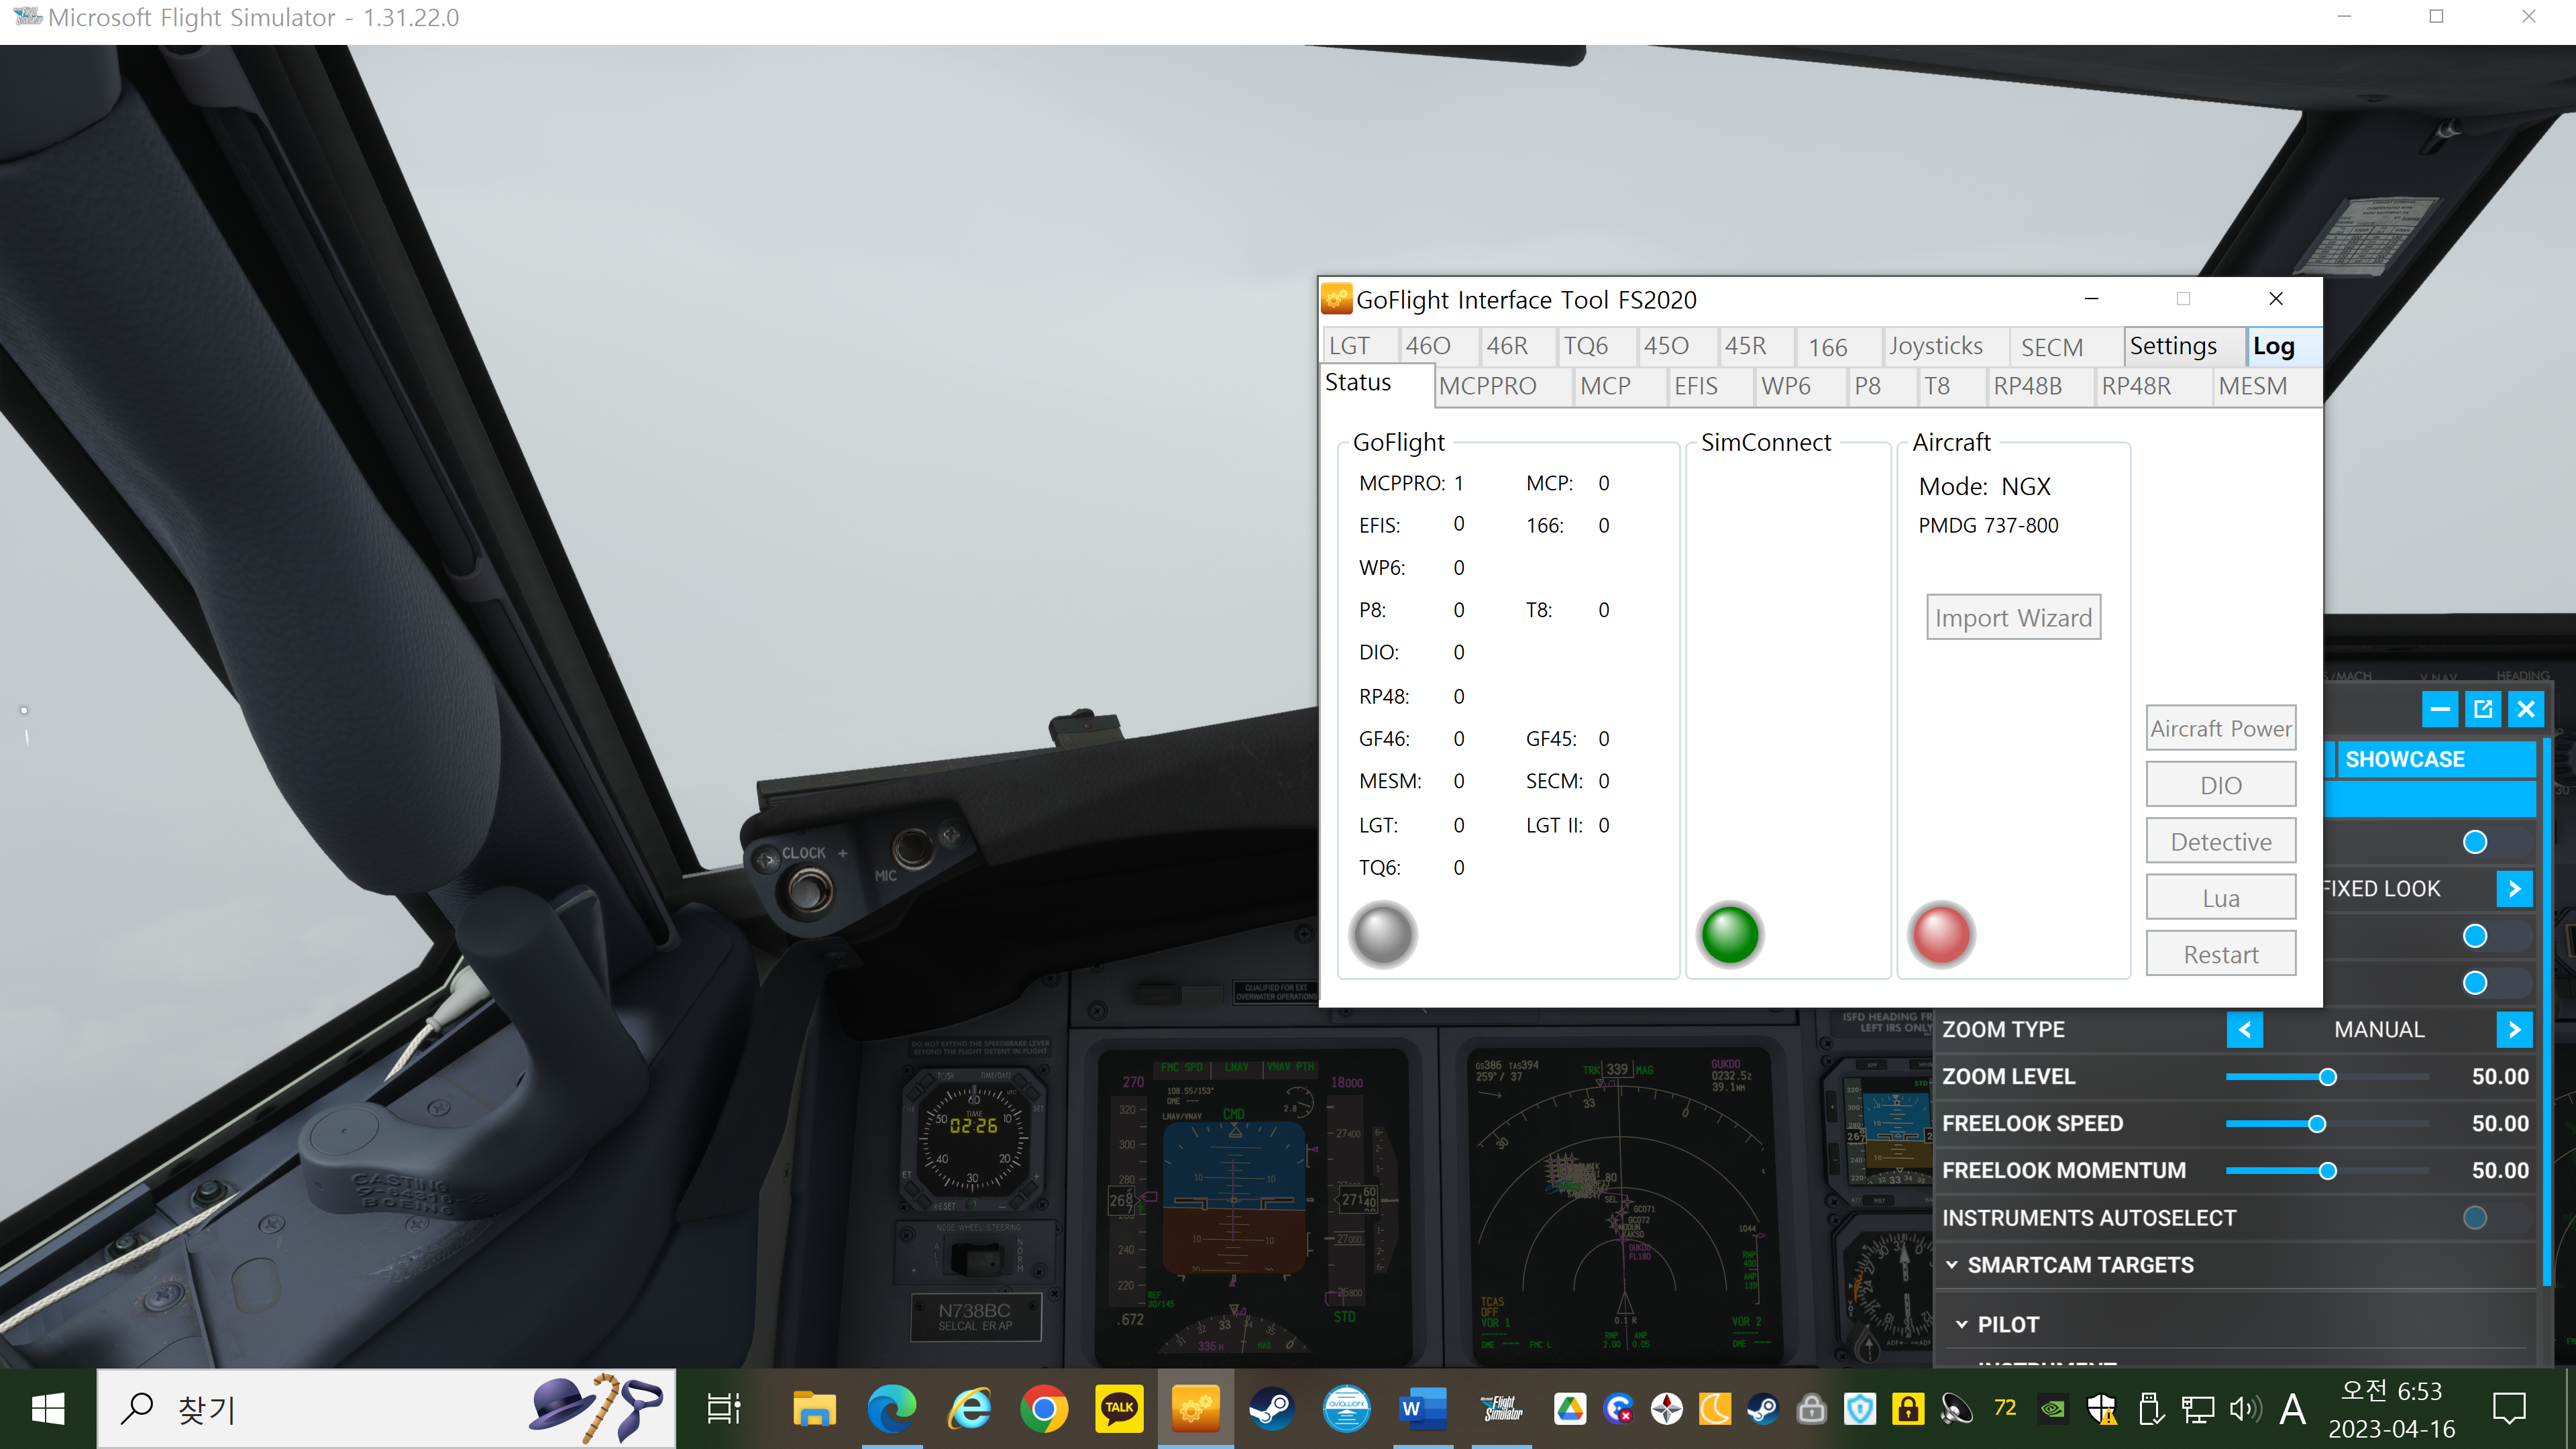2576x1449 pixels.
Task: Open Google Chrome from the taskbar
Action: click(x=1043, y=1409)
